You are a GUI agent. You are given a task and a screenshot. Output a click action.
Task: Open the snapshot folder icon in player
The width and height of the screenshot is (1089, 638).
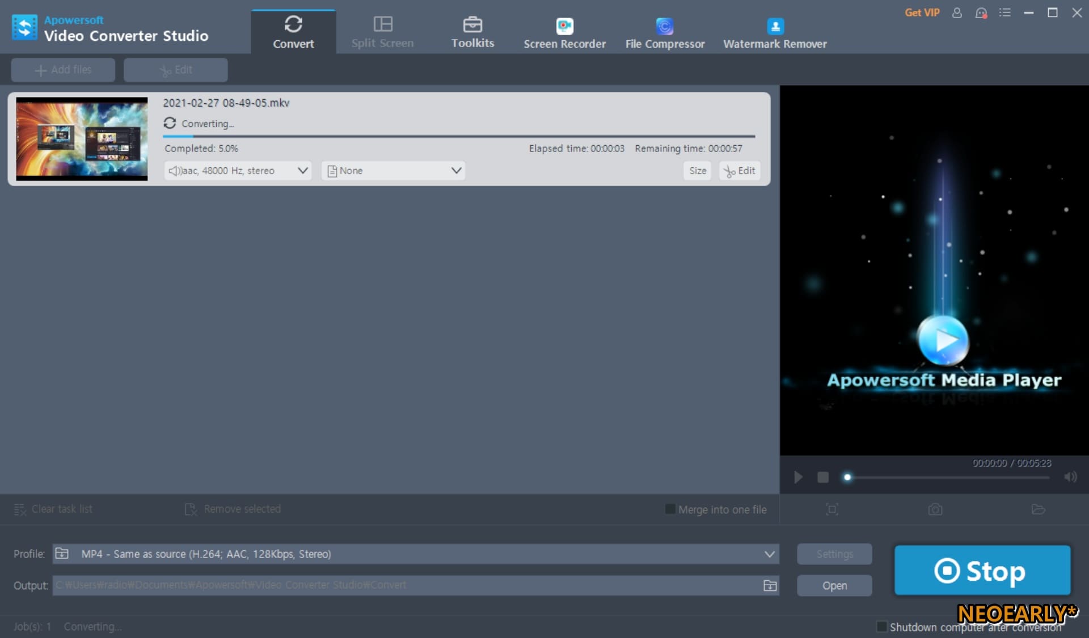[1038, 509]
